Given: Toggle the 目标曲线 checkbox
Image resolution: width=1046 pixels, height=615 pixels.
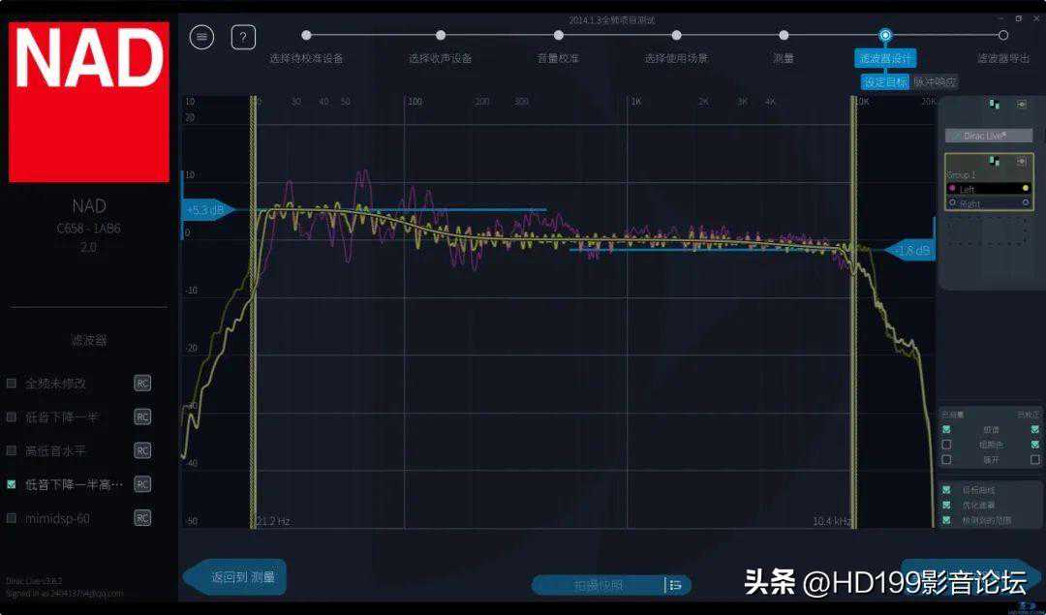Looking at the screenshot, I should [946, 490].
